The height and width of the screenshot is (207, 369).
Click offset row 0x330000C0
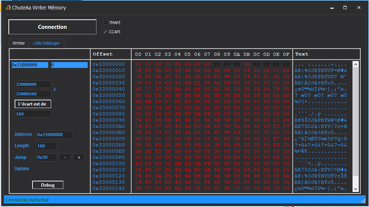(x=109, y=139)
